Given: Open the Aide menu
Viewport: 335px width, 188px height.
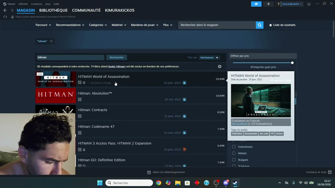Looking at the screenshot, I should click(x=56, y=4).
